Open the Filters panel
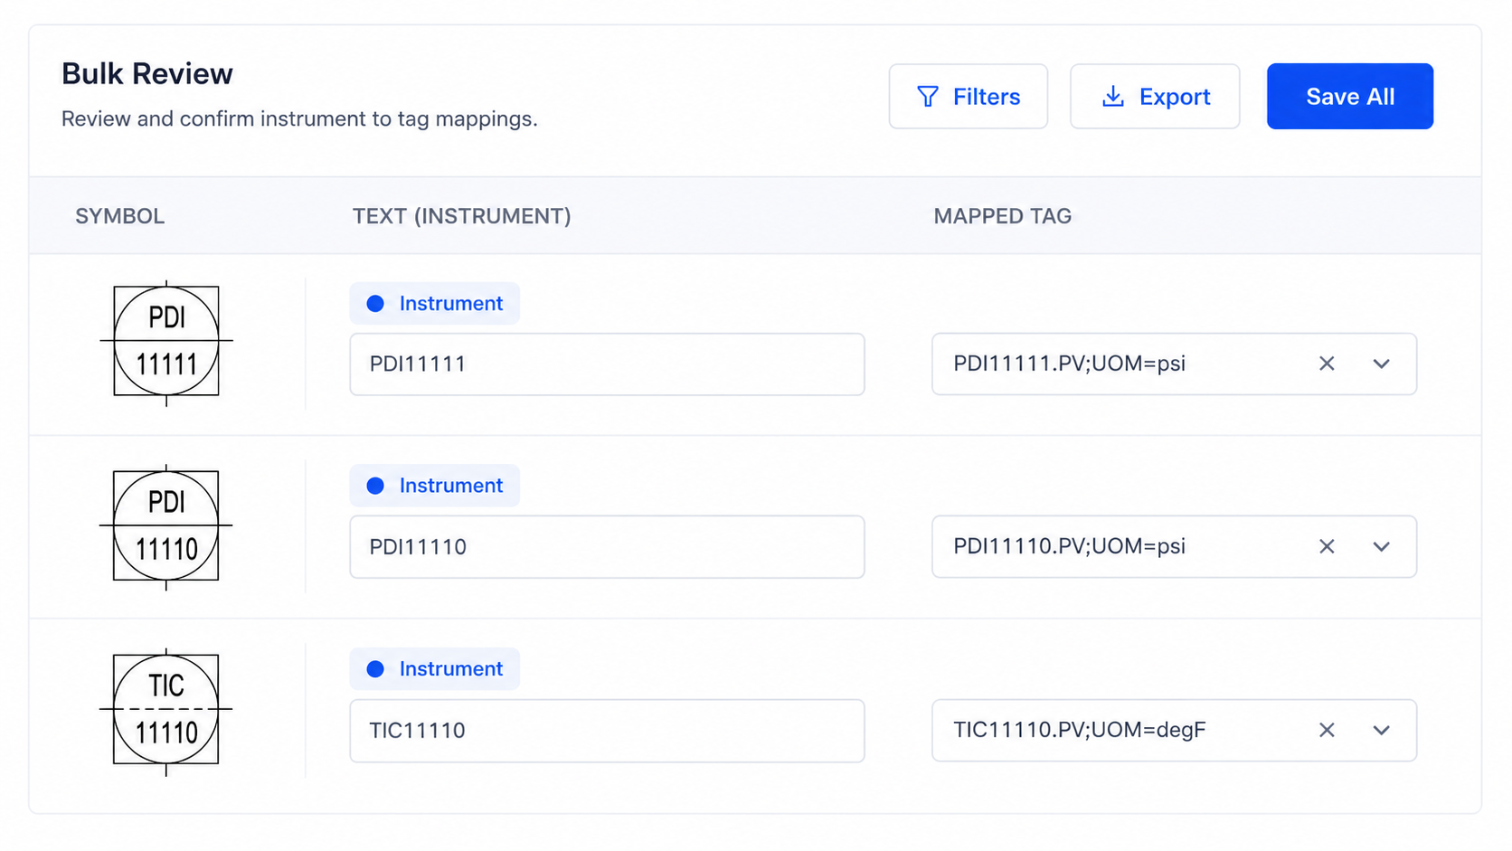The height and width of the screenshot is (851, 1512). click(x=968, y=96)
